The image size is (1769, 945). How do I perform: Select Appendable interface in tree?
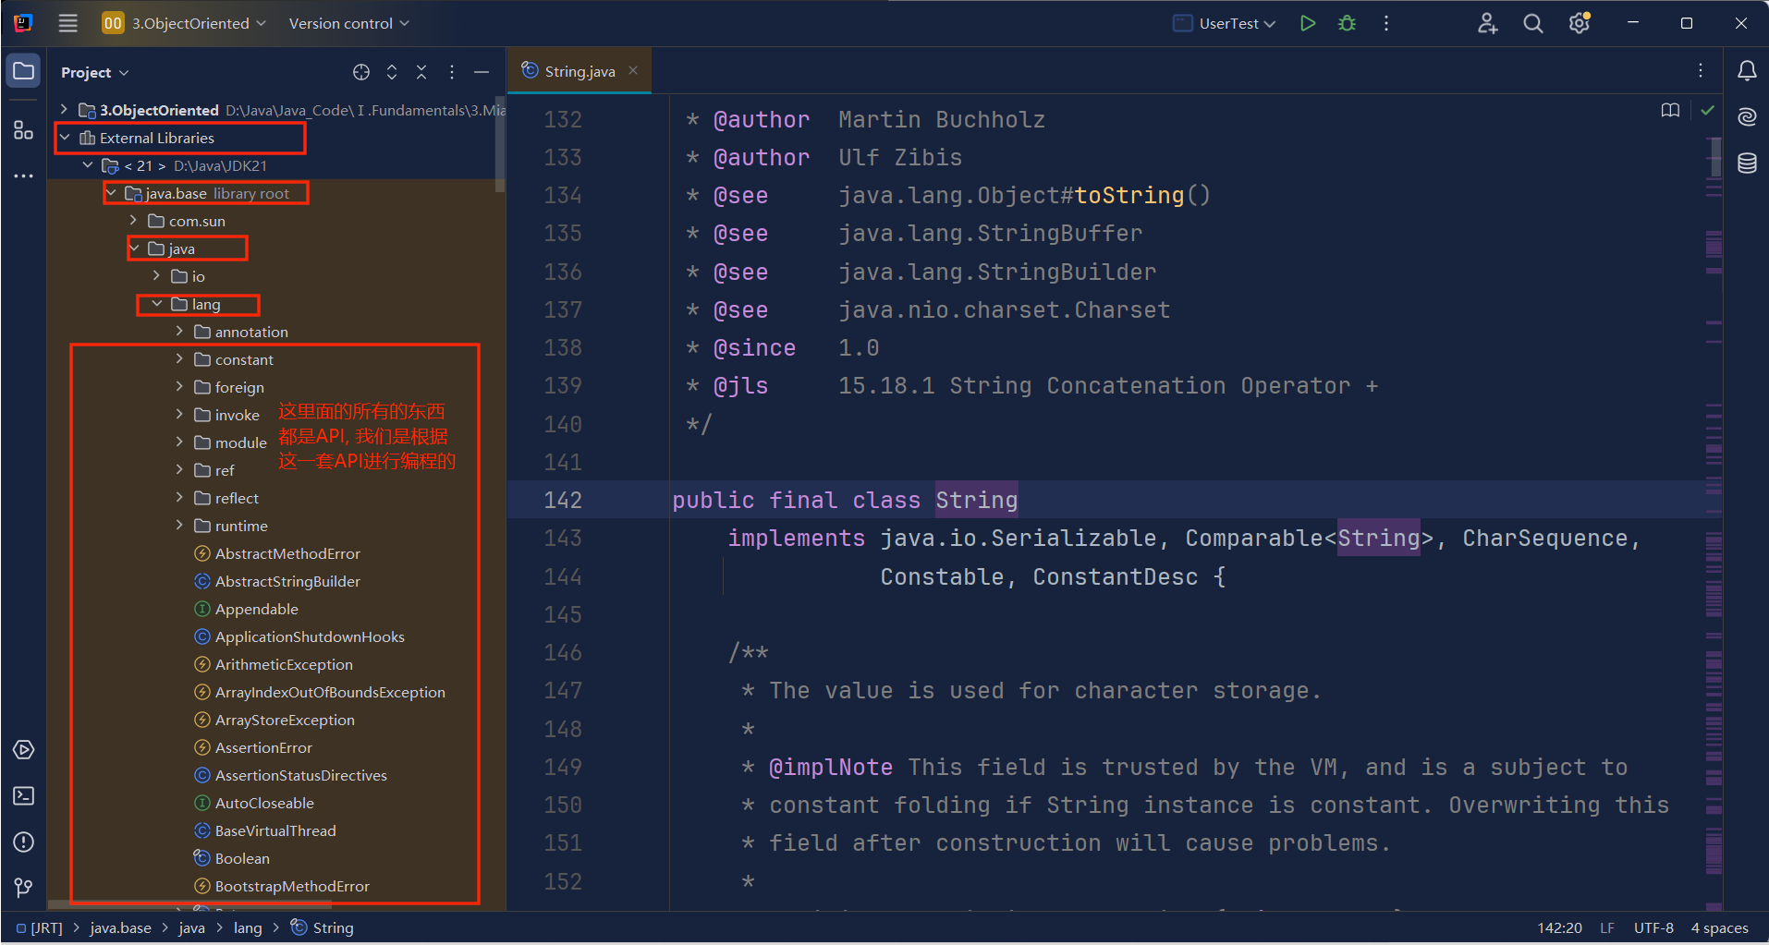pos(256,609)
